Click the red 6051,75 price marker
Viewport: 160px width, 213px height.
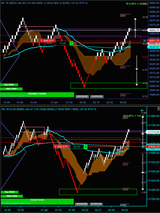pos(154,41)
